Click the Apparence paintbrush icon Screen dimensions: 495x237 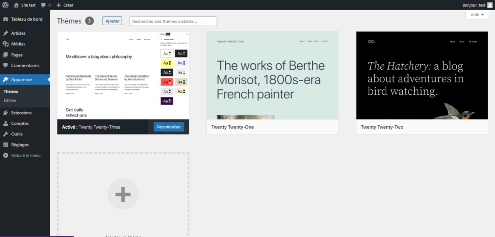(5, 80)
